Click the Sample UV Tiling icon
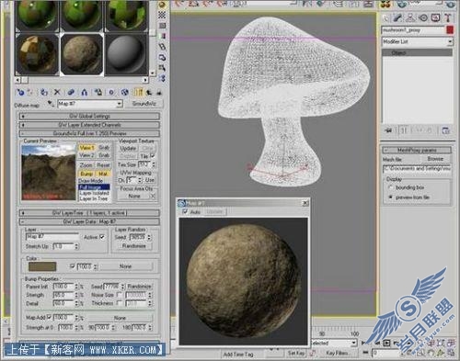This screenshot has height=361, width=460. [162, 26]
